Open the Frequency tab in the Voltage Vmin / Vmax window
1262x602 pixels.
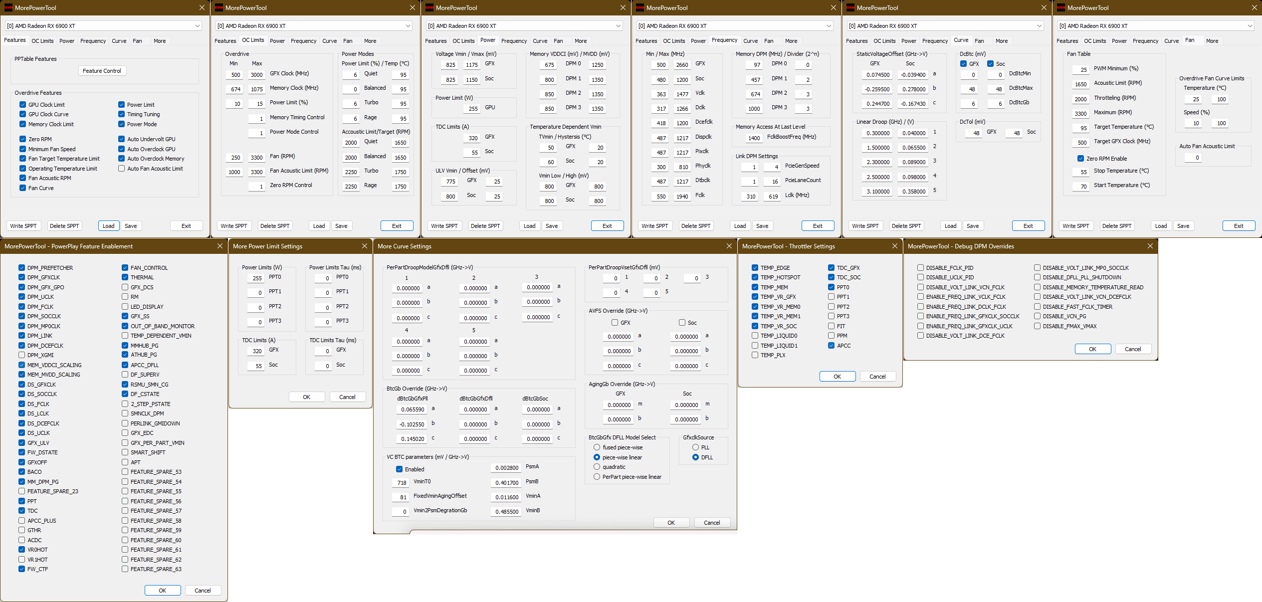click(514, 41)
